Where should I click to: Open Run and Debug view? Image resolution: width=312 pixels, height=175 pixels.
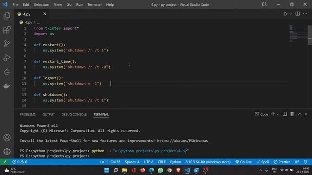tap(7, 58)
